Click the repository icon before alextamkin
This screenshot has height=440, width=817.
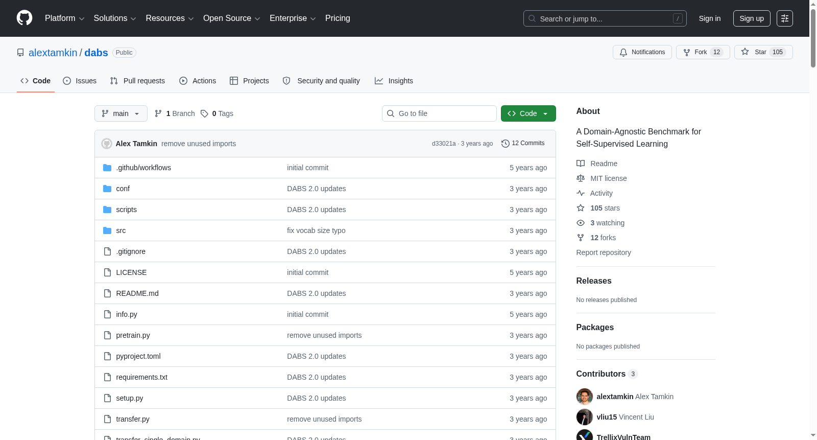[x=20, y=53]
